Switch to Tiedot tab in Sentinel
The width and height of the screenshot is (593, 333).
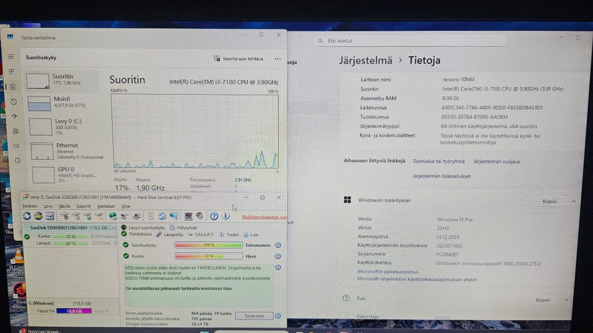pyautogui.click(x=229, y=234)
